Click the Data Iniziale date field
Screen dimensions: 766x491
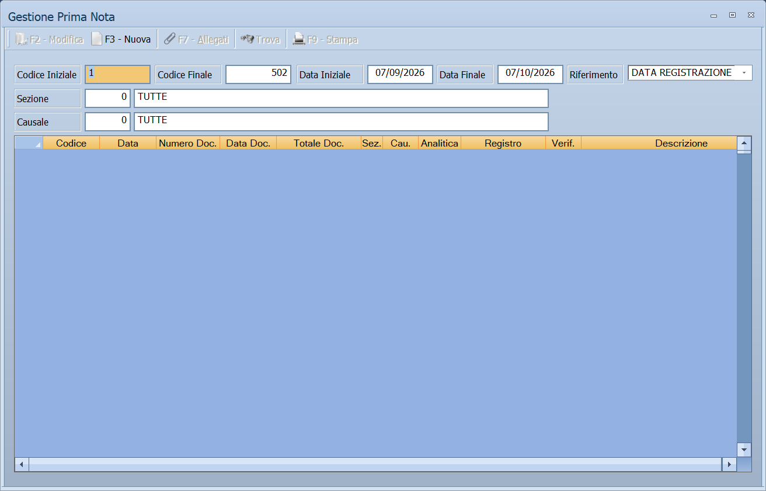pos(400,74)
